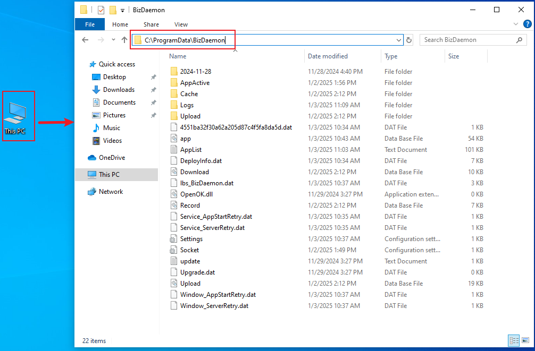The image size is (535, 351).
Task: Go up one folder level
Action: [x=124, y=40]
